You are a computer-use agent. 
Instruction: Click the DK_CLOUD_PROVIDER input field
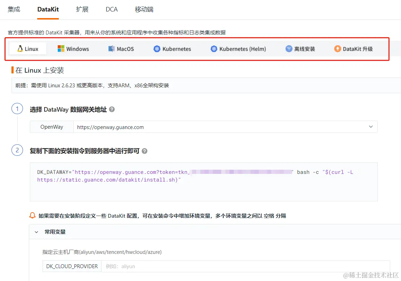tap(246, 266)
